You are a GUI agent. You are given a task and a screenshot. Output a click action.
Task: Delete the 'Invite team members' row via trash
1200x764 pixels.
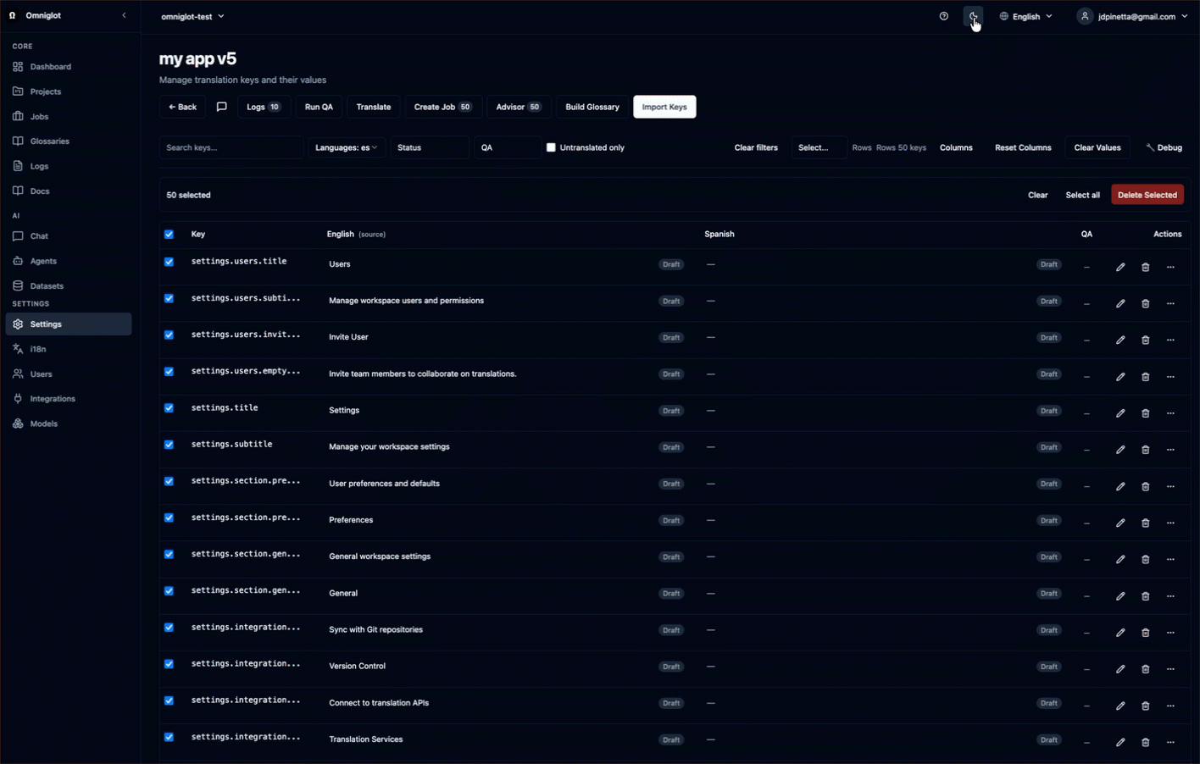click(x=1145, y=376)
